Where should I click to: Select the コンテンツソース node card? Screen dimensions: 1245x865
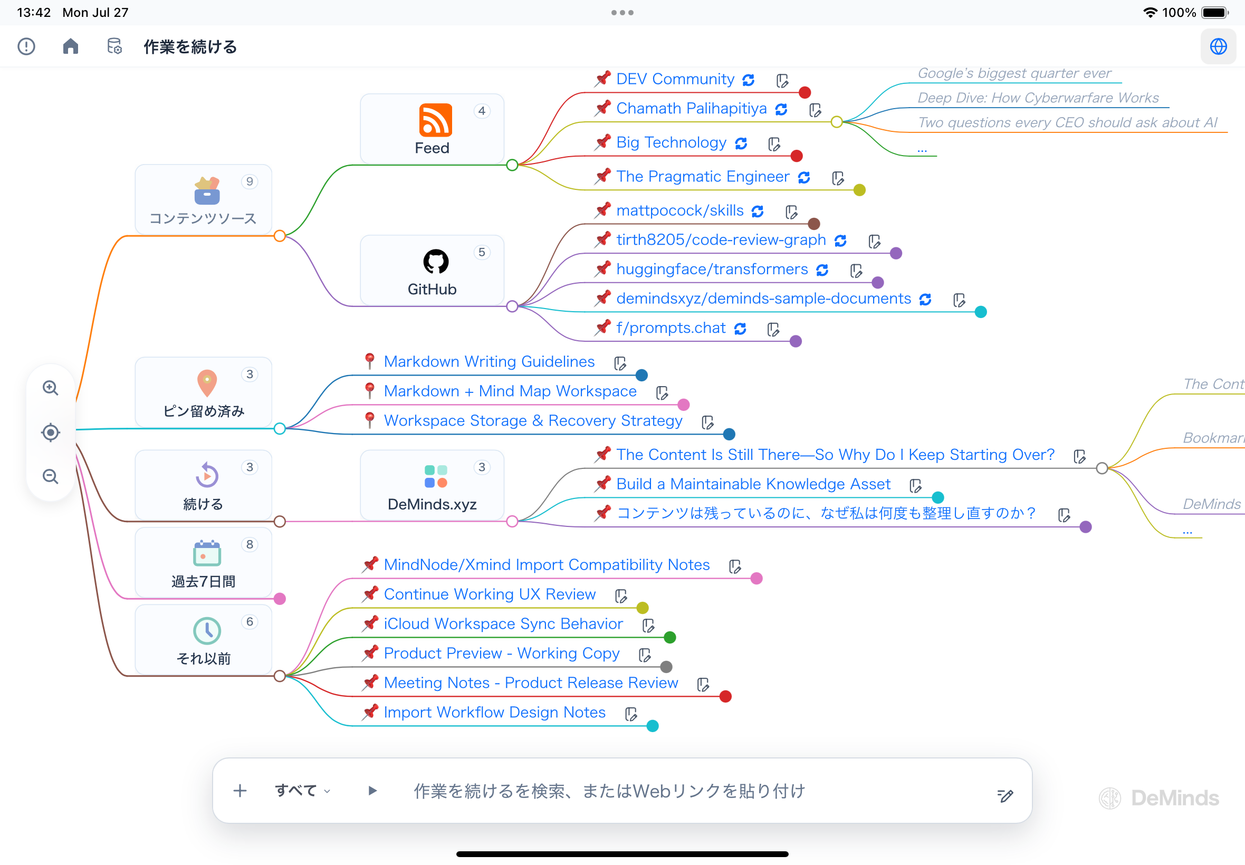pos(203,199)
